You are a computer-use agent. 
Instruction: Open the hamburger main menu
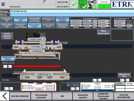point(3,4)
